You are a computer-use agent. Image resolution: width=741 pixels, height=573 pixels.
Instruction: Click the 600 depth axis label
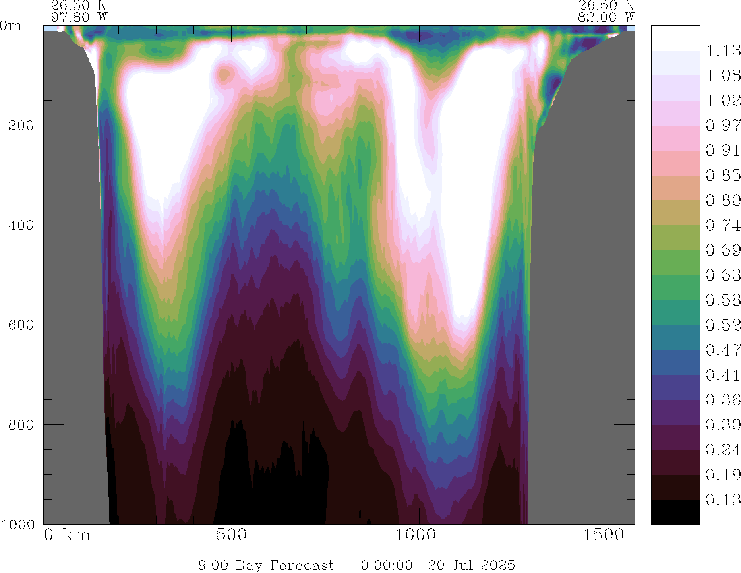(x=21, y=325)
